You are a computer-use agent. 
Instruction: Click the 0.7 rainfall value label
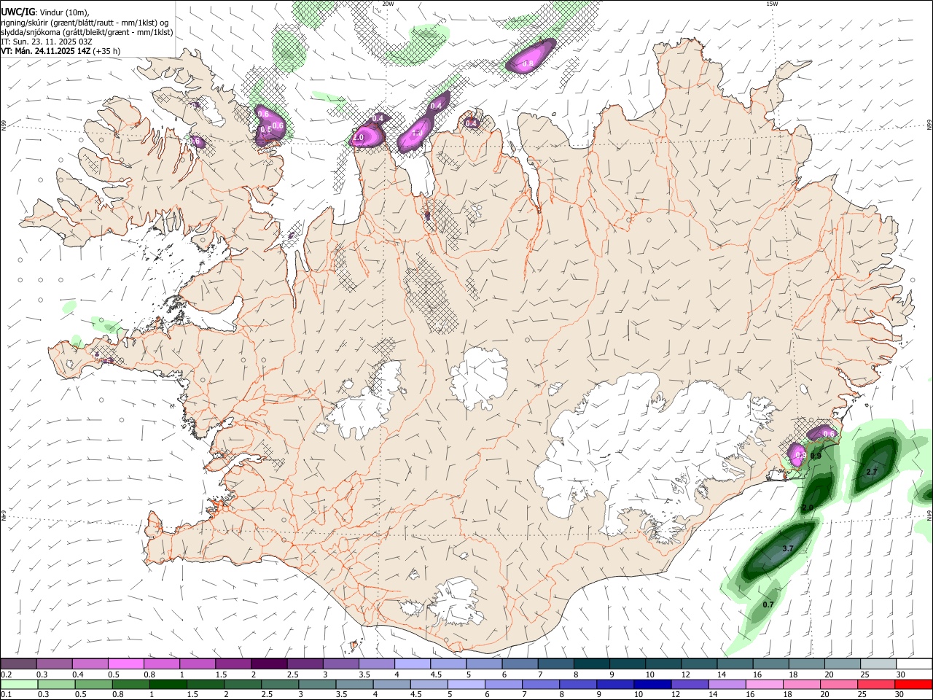[x=768, y=605]
